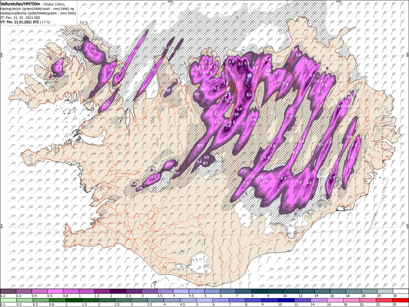Image resolution: width=409 pixels, height=307 pixels.
Task: Click the 3.0 snowfall value on map
Action: 225,99
